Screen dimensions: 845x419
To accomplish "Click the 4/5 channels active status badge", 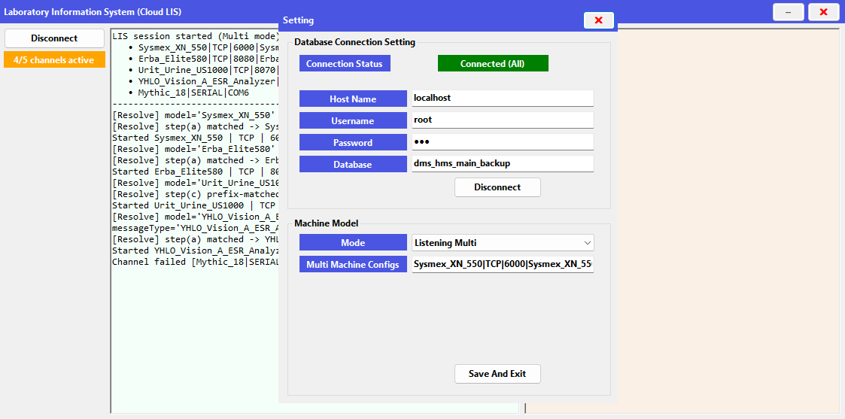I will tap(54, 59).
